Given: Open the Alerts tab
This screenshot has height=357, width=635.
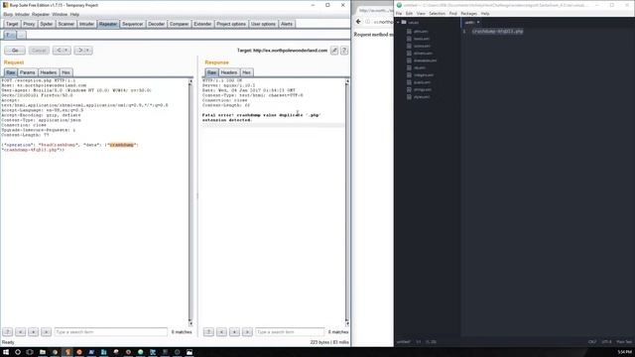Looking at the screenshot, I should 287,24.
